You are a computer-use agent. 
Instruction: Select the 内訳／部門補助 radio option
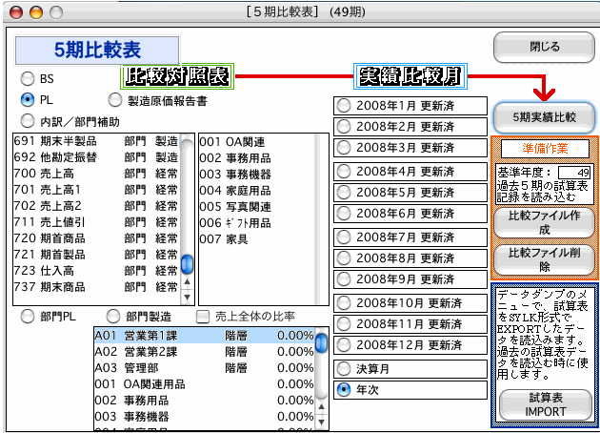click(28, 121)
